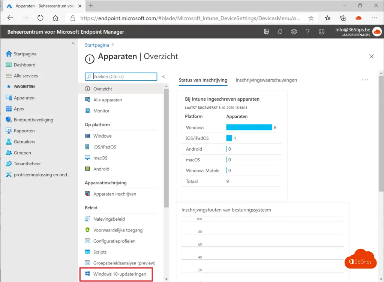Select iOS/iPadOS platform in blade menu
Viewport: 384px width, 282px height.
pyautogui.click(x=105, y=147)
